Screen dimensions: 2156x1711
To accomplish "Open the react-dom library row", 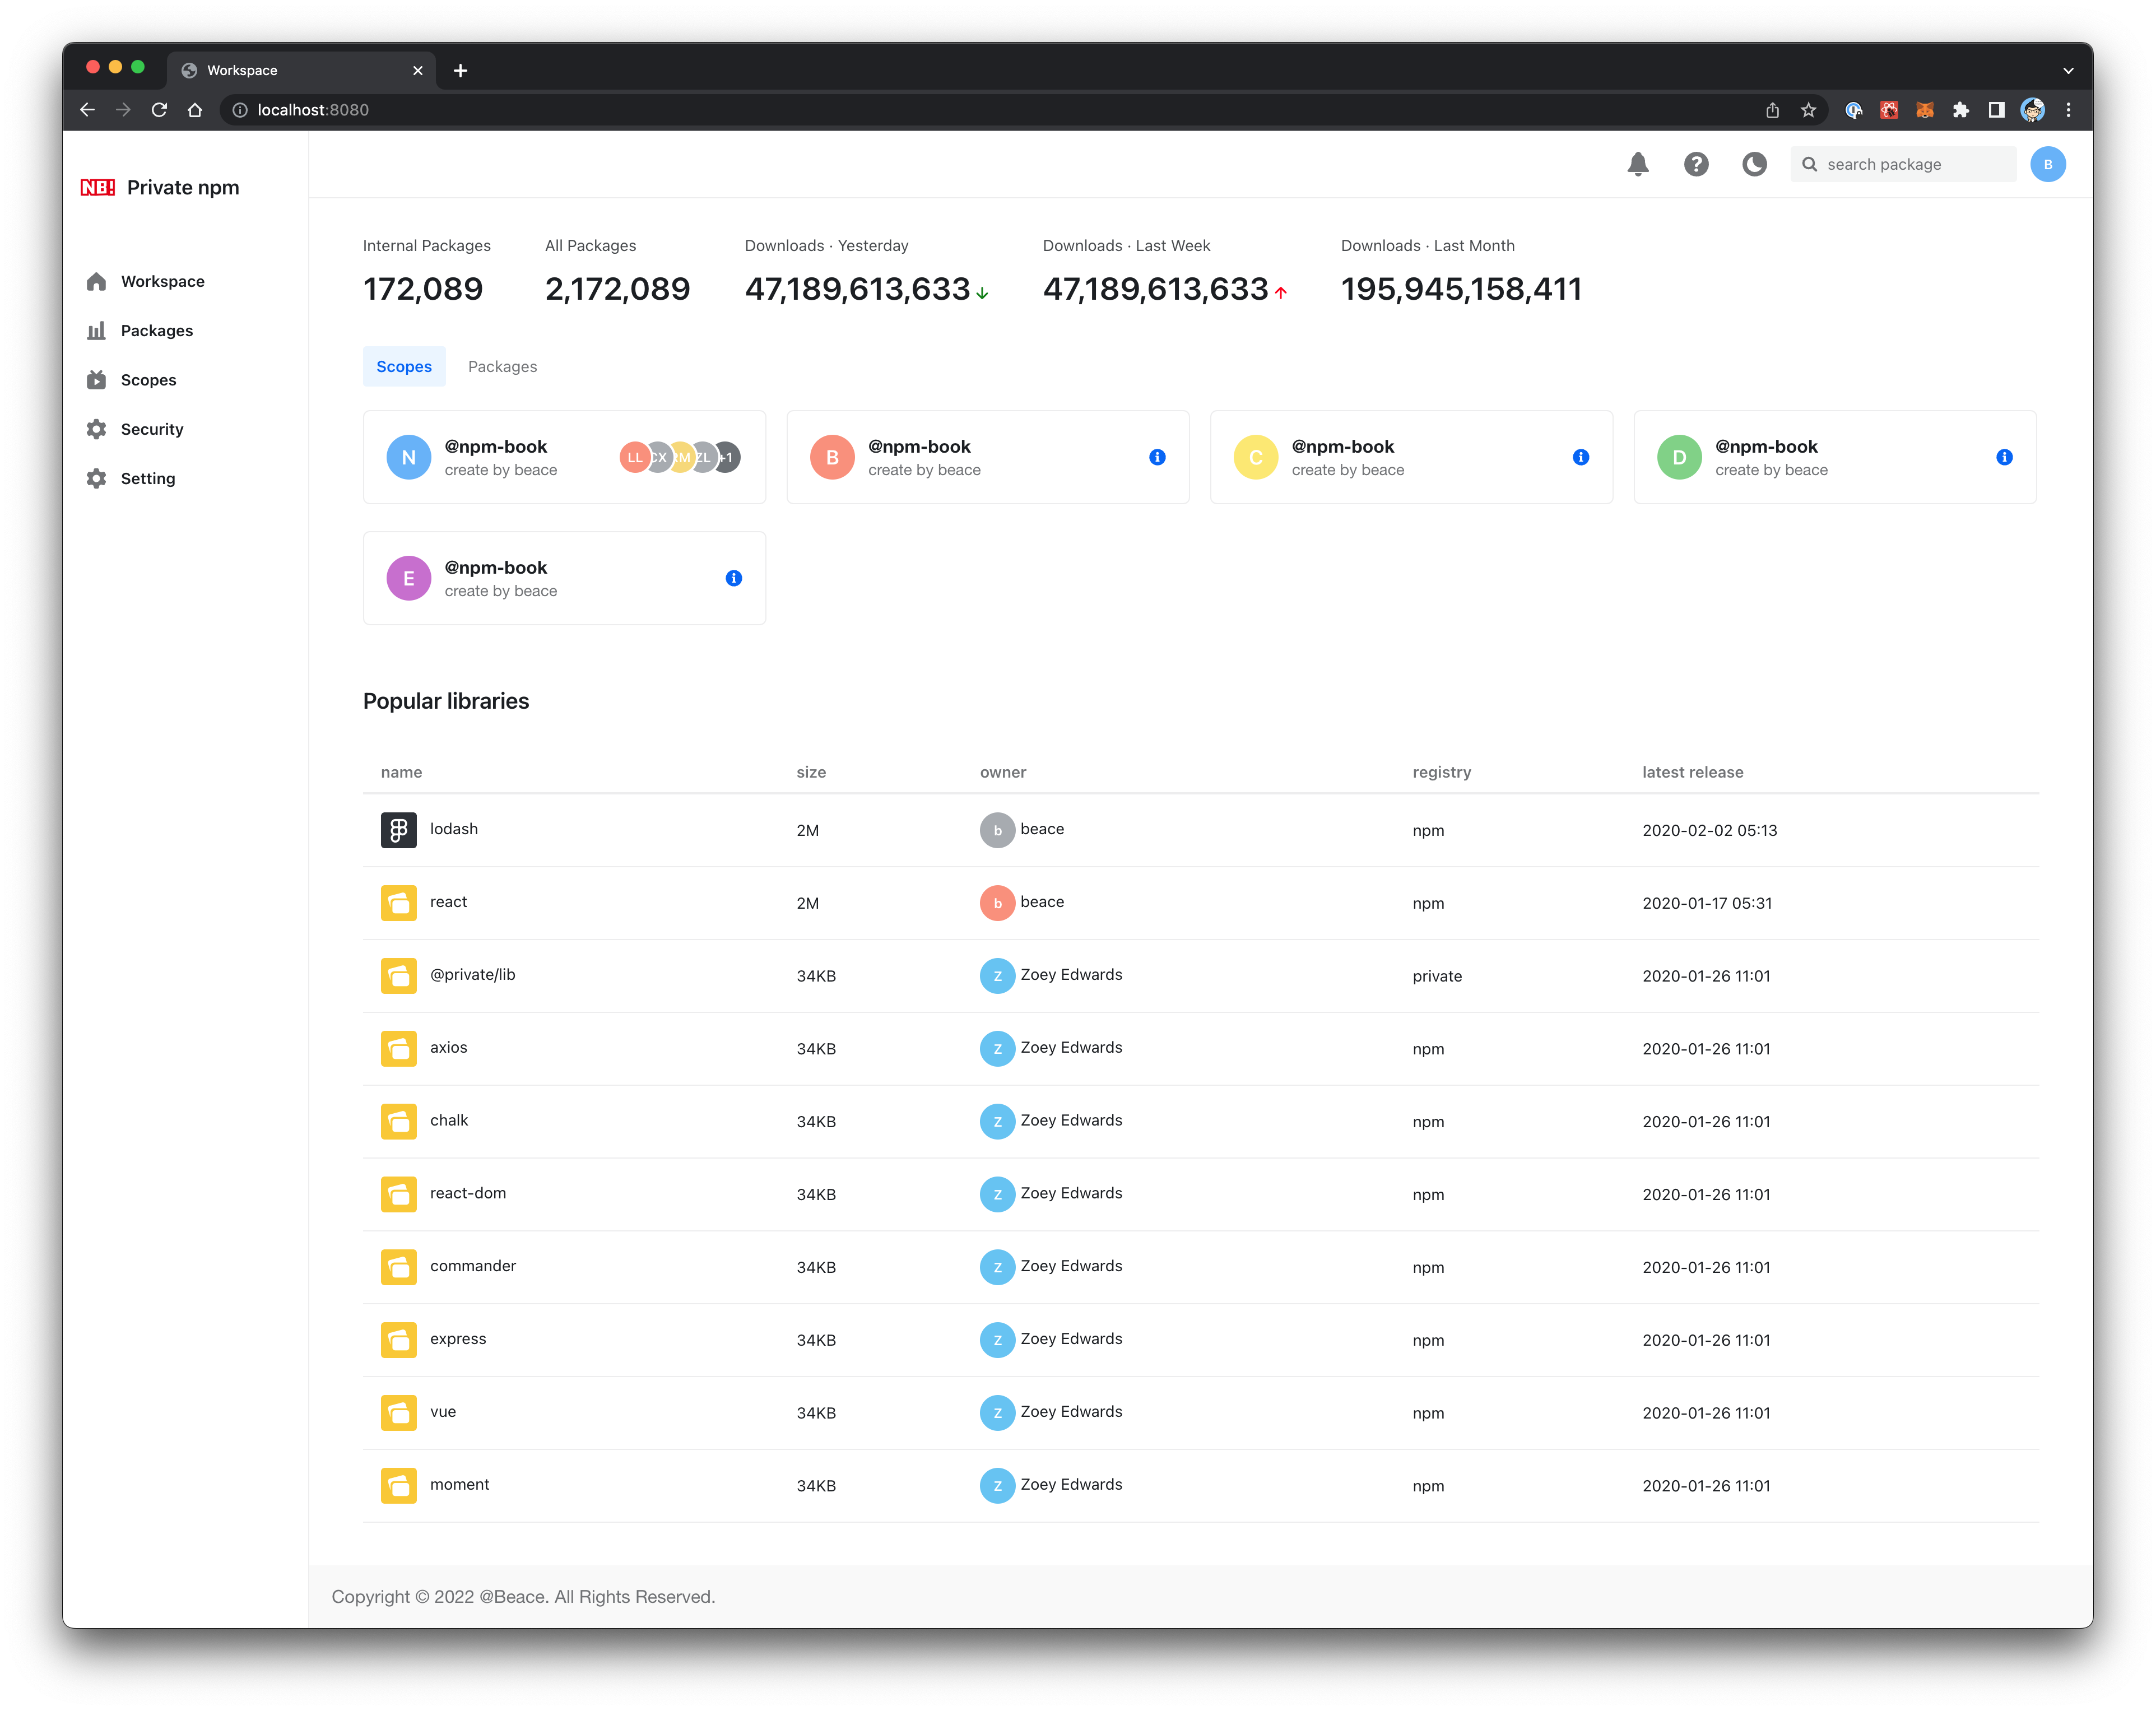I will pos(468,1193).
